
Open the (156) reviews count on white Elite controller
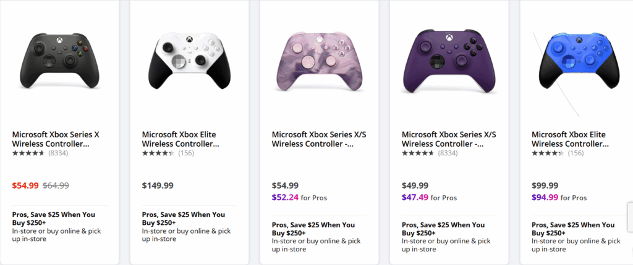coord(186,153)
